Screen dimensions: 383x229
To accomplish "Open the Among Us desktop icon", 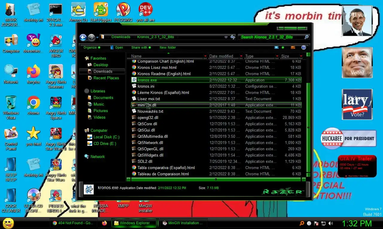I will pyautogui.click(x=78, y=12).
